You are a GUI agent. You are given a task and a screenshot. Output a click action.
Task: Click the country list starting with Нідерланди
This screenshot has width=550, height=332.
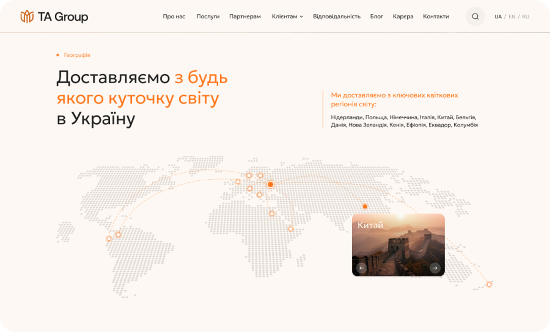coord(404,121)
